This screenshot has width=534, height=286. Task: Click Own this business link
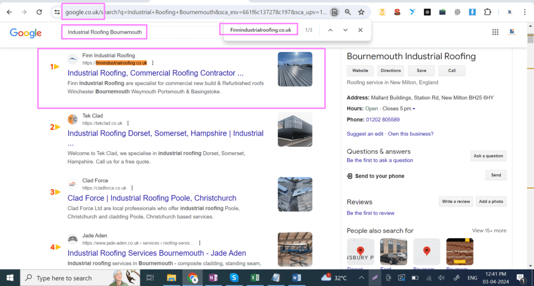point(411,134)
